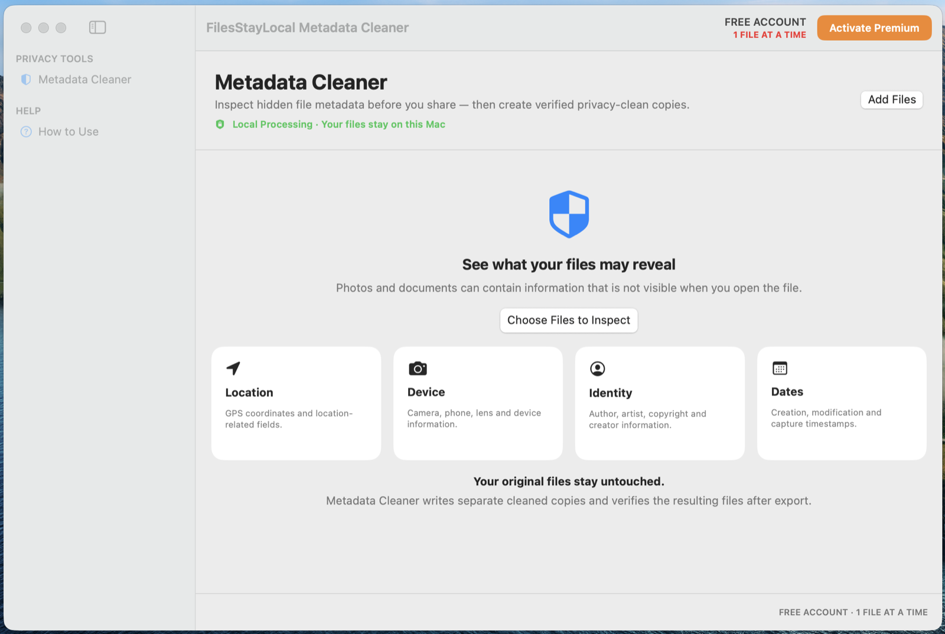Click 'Metadata Cleaner writes separate cleaned copies' sentence
This screenshot has height=634, width=945.
click(x=569, y=501)
